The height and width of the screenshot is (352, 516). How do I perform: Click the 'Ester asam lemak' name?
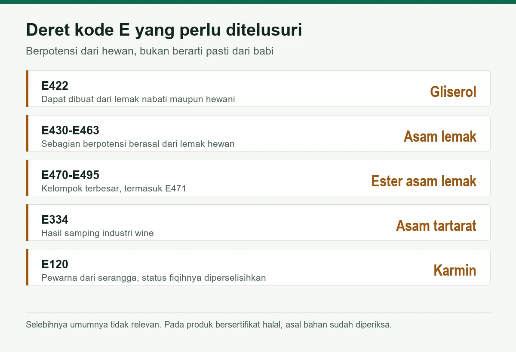[424, 181]
